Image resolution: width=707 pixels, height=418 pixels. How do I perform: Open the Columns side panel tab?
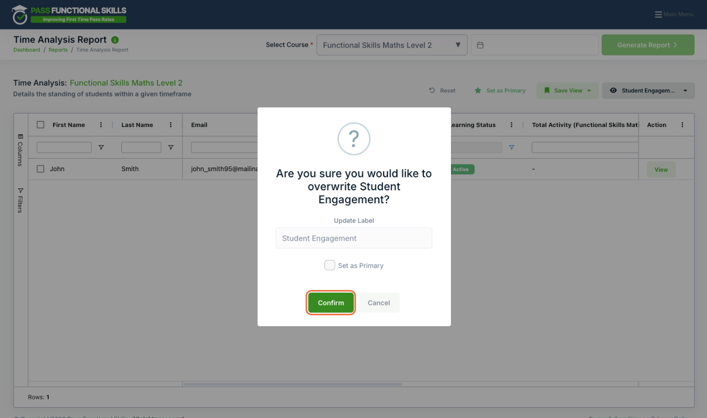(20, 150)
